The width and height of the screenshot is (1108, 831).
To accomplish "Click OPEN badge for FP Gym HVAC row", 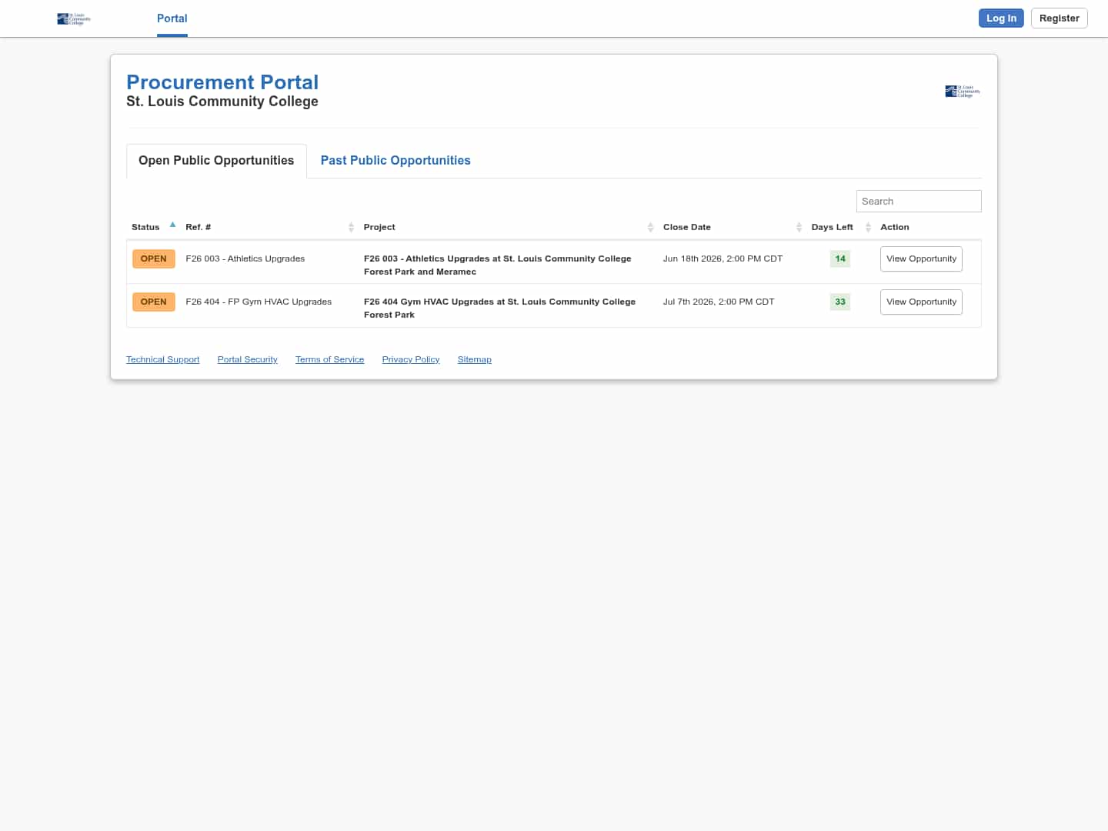I will click(154, 302).
